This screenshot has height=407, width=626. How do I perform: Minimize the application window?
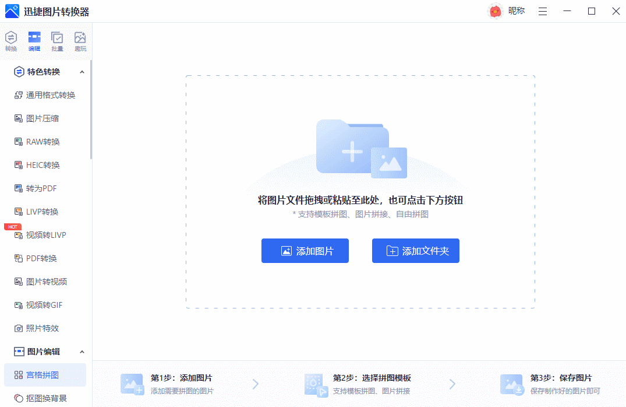[x=567, y=11]
